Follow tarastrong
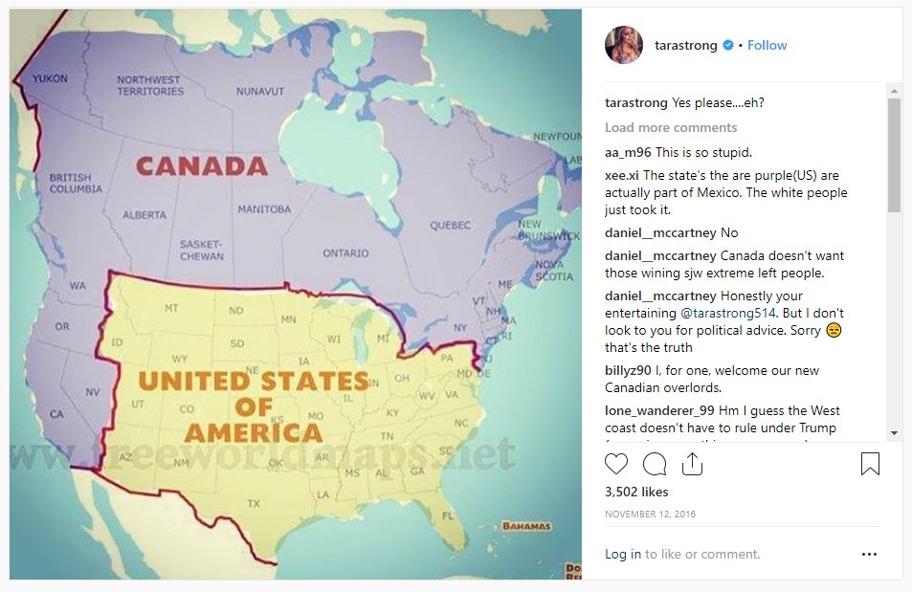Image resolution: width=912 pixels, height=592 pixels. (x=767, y=45)
